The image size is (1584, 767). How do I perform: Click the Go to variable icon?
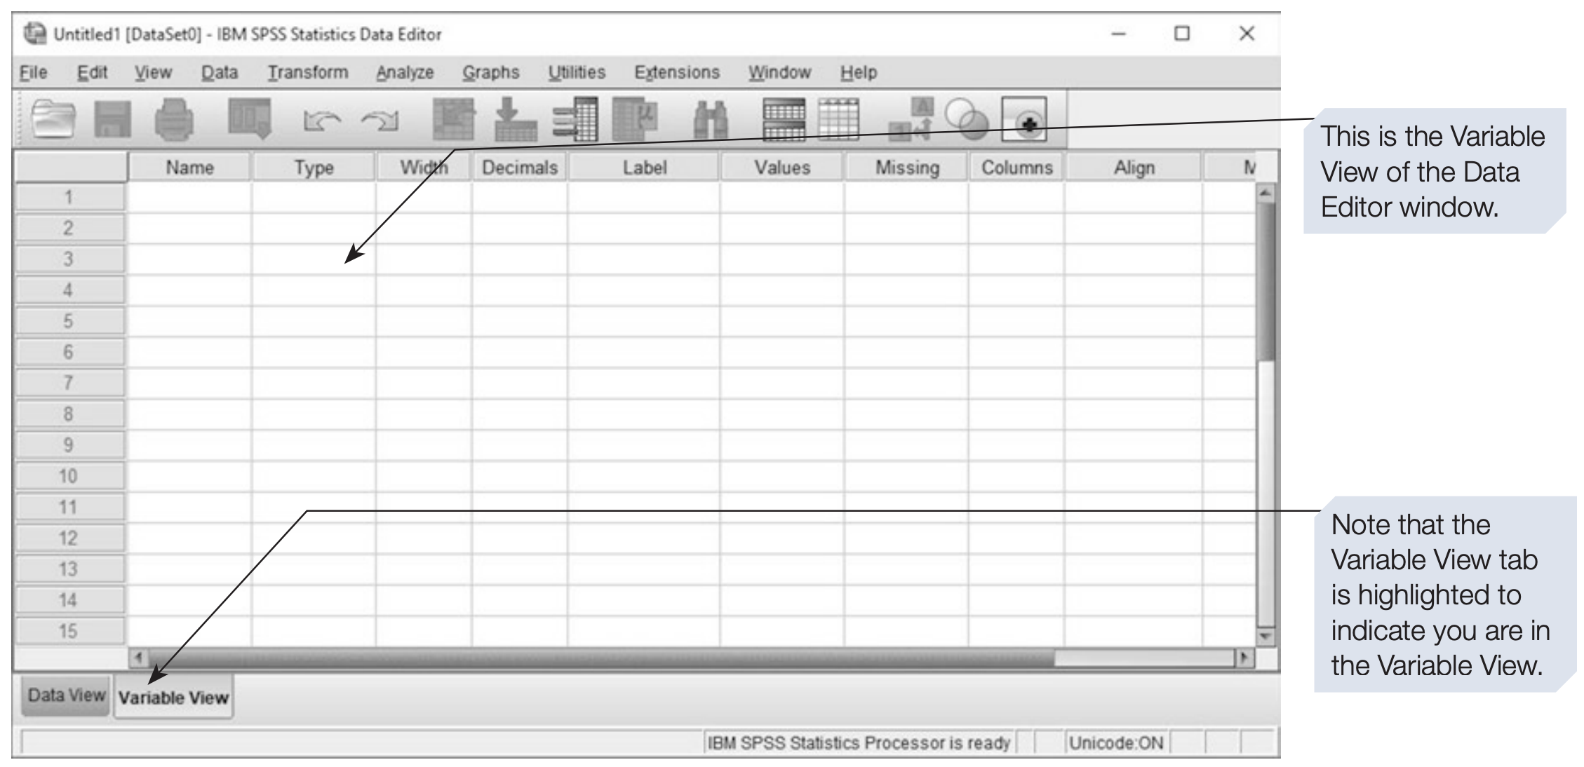pyautogui.click(x=516, y=119)
